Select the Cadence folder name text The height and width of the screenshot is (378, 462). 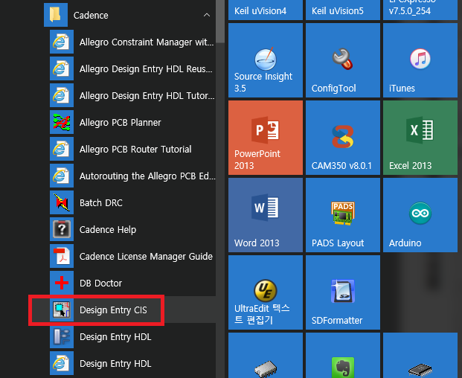click(x=91, y=16)
